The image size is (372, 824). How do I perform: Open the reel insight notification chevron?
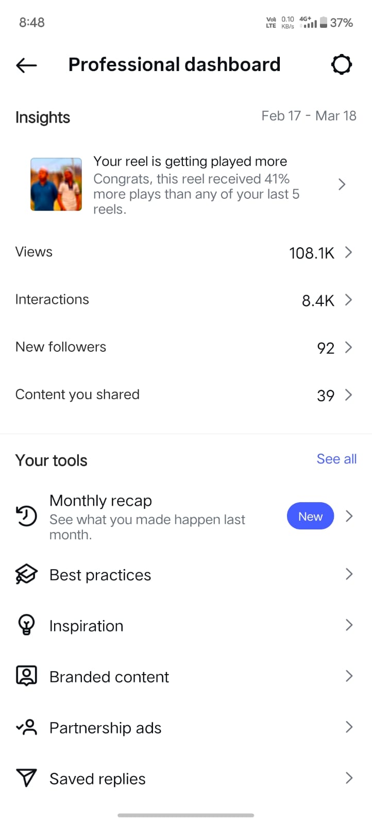pos(342,184)
